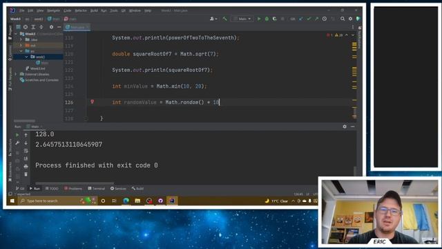
Task: Click the Build project hammer icon
Action: (x=224, y=19)
